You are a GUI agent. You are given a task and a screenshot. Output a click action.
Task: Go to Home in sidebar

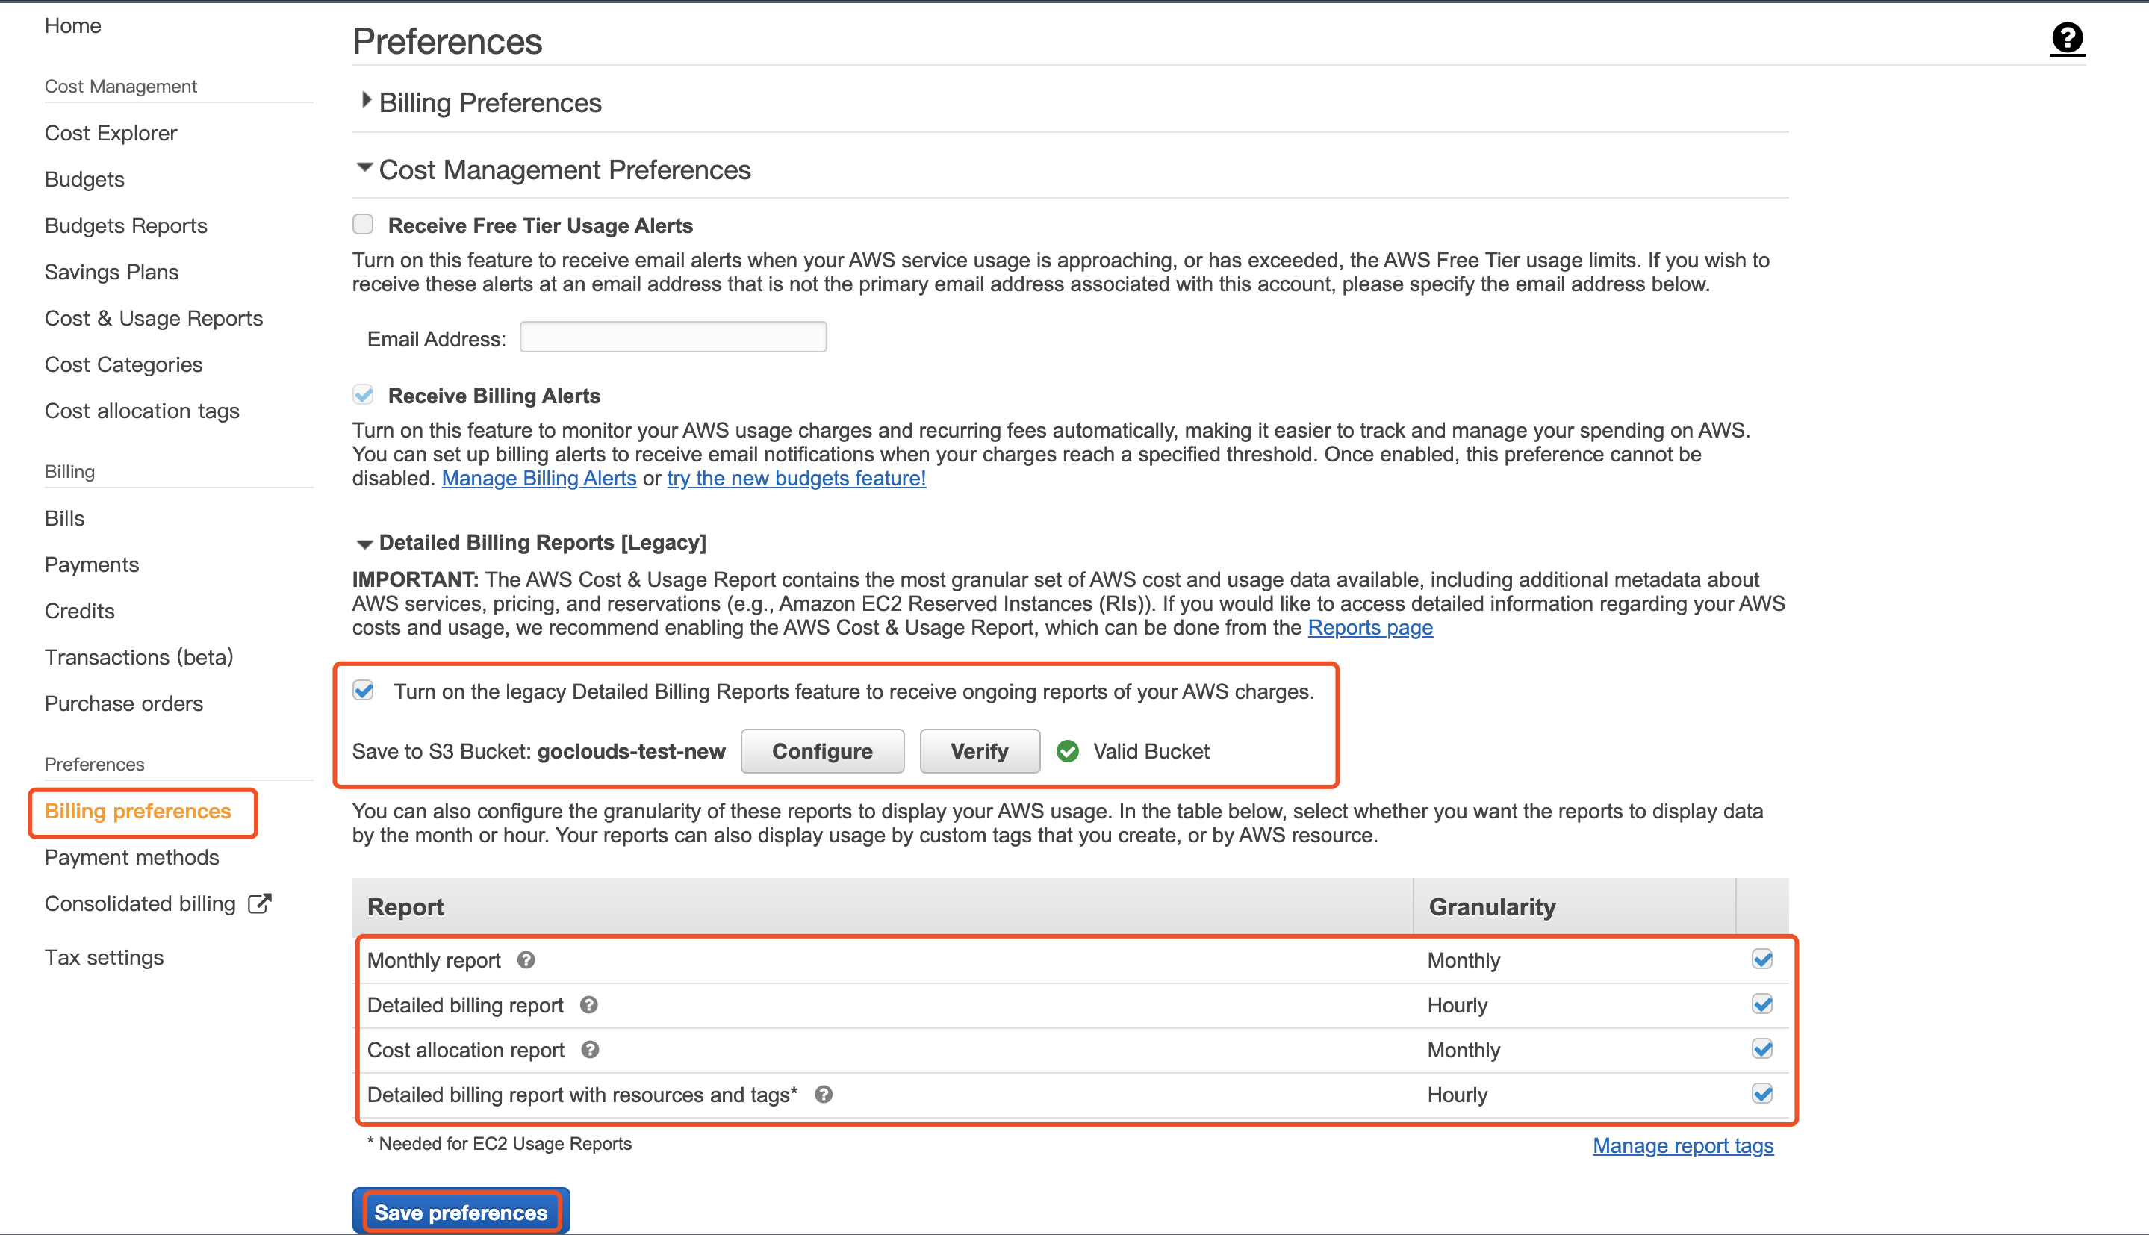click(73, 25)
